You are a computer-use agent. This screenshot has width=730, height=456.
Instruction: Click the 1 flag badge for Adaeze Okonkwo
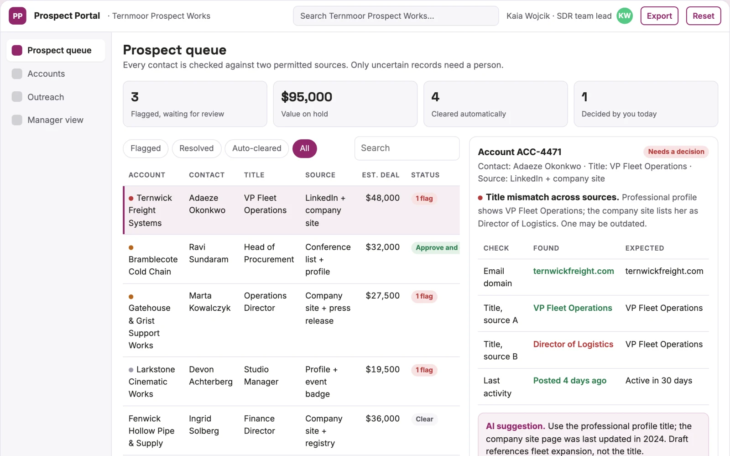(424, 199)
